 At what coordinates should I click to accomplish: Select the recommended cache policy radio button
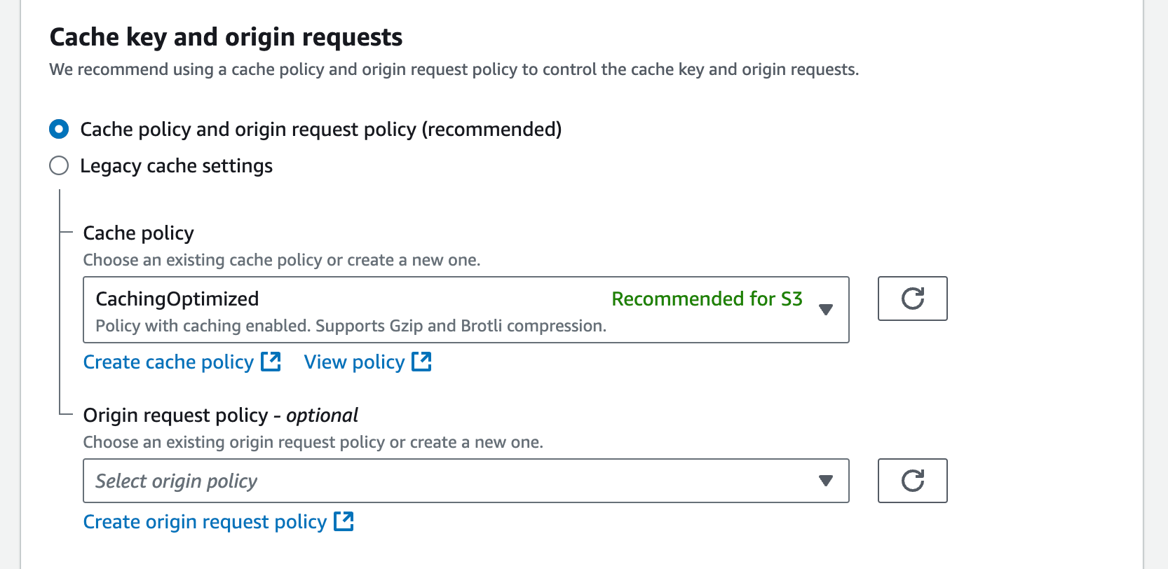(59, 129)
